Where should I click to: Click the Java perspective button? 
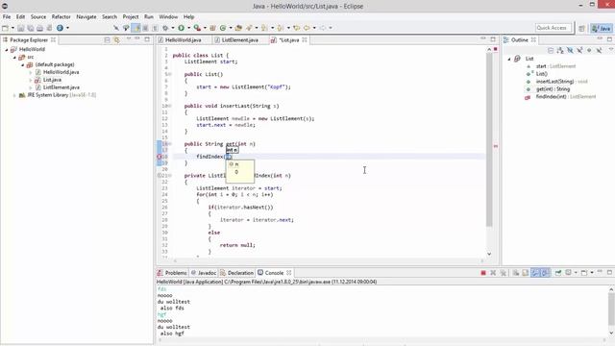(x=602, y=28)
